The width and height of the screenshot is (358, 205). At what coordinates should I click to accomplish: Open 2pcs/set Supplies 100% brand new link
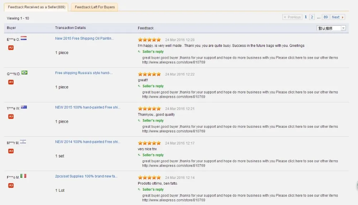[86, 176]
